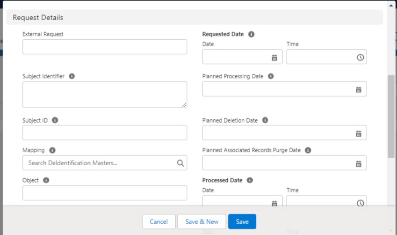
Task: Click the Save & New button
Action: [x=202, y=221]
